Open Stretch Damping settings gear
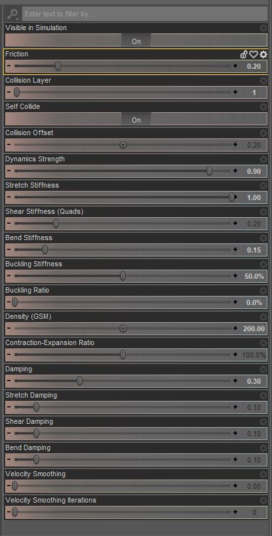Viewport: 272px width, 536px height. point(263,396)
